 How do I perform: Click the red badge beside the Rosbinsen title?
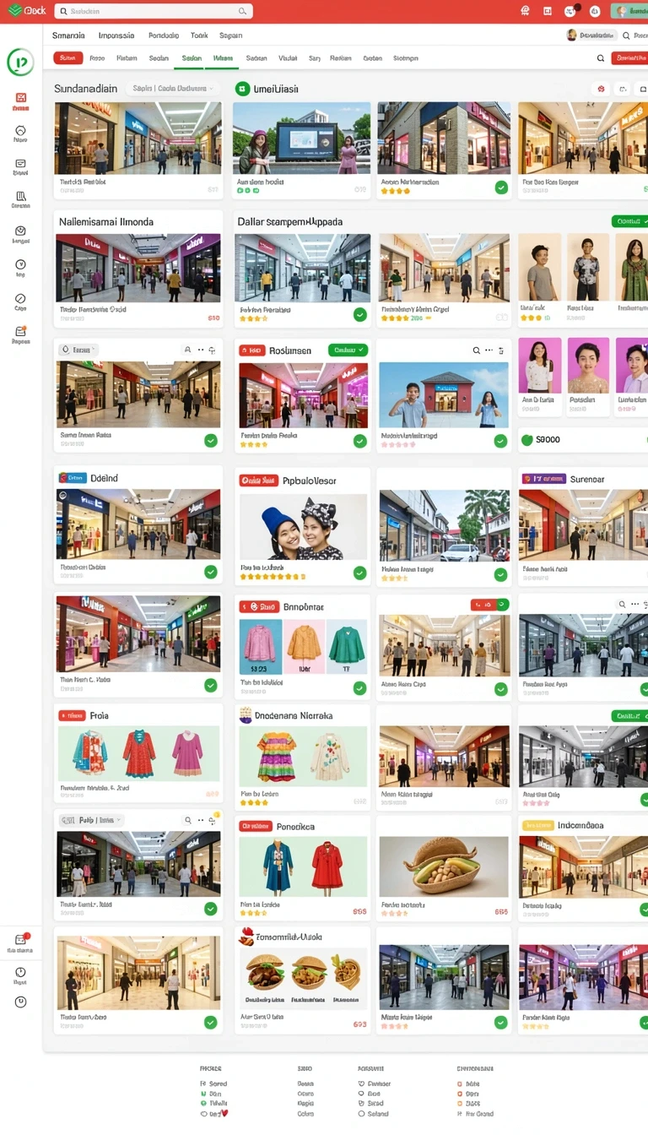pyautogui.click(x=251, y=350)
